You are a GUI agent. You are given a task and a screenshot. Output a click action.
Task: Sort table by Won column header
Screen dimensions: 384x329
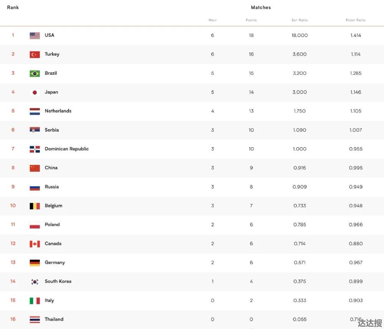click(212, 20)
